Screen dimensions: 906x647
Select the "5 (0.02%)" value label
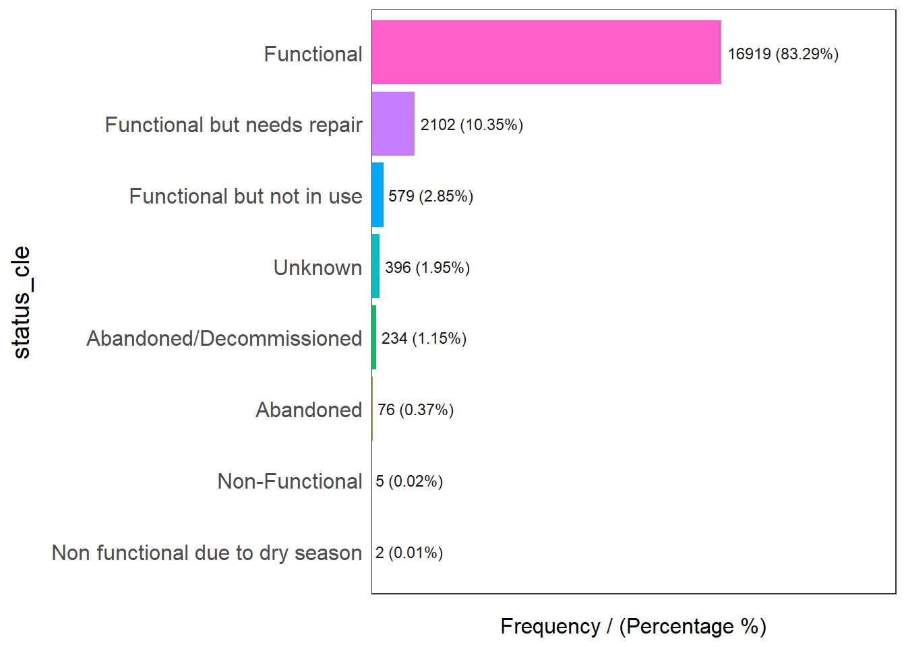click(409, 481)
